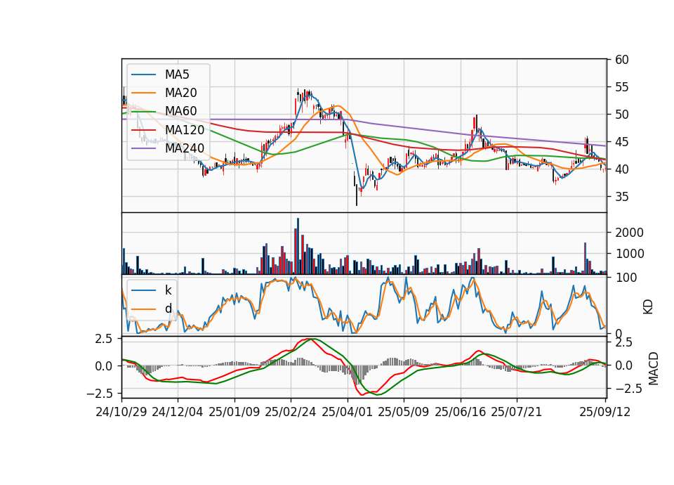Click the MA120 legend label
The image size is (674, 485).
pyautogui.click(x=185, y=129)
